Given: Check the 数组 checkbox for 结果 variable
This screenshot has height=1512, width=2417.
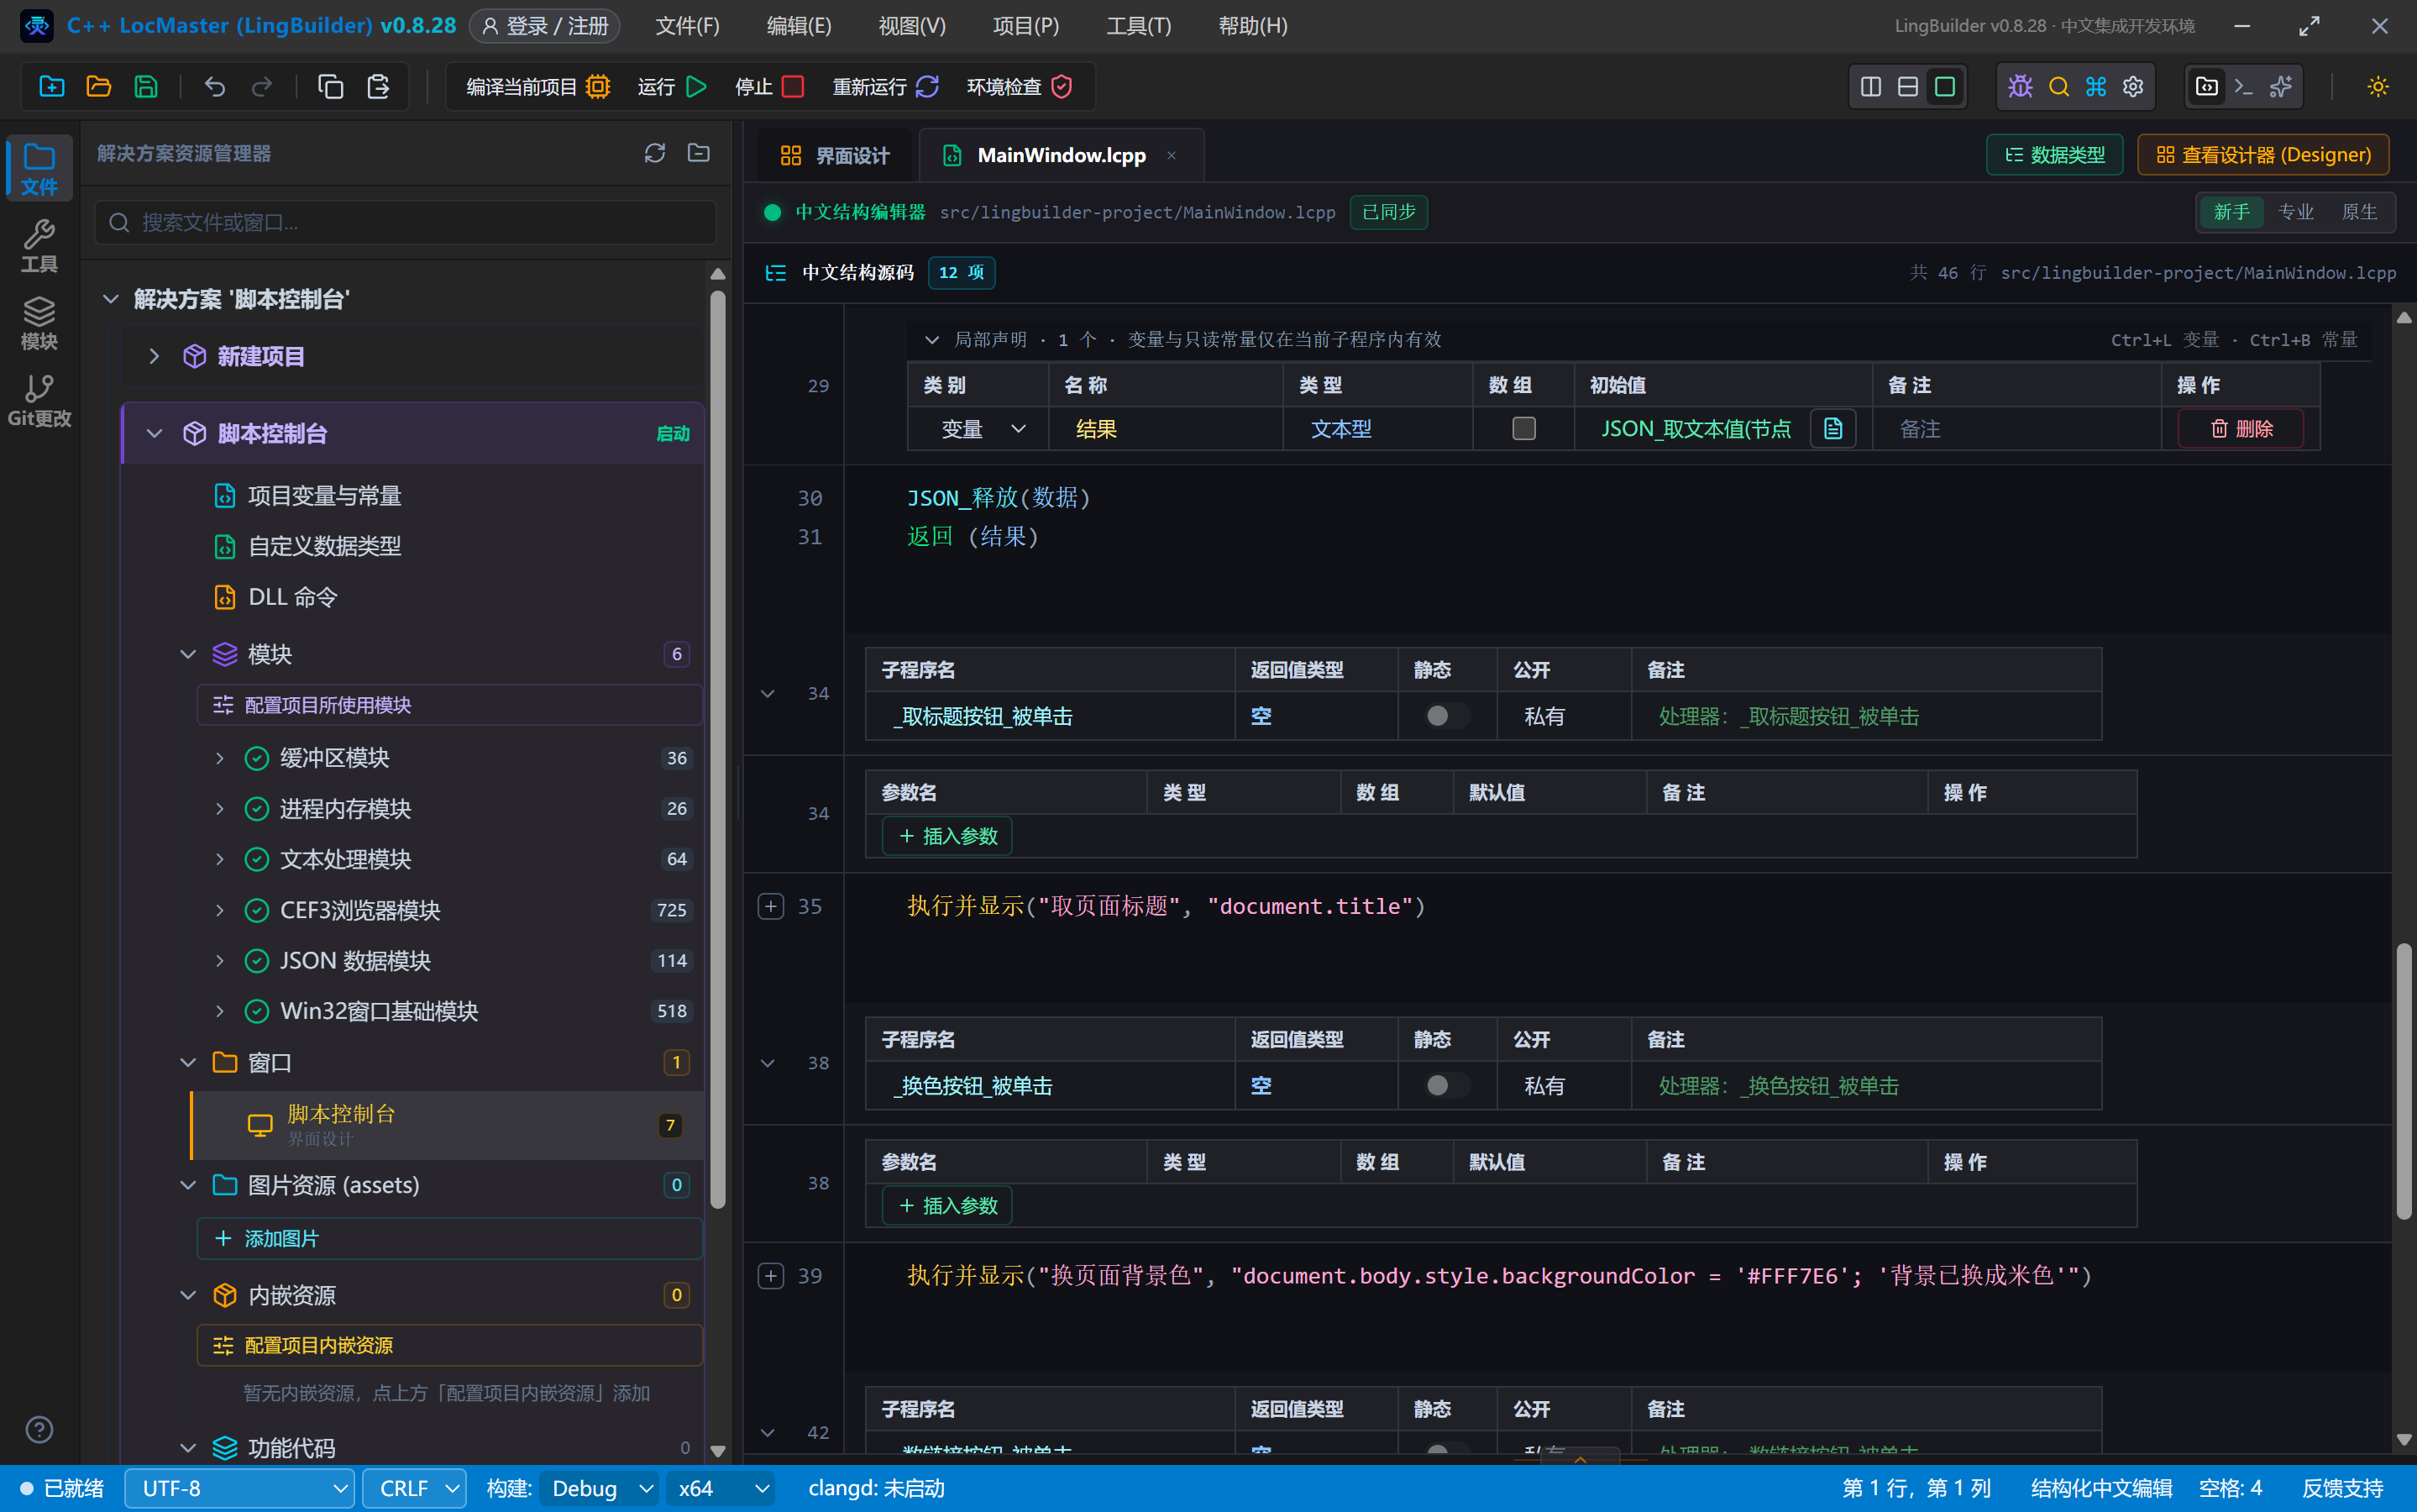Looking at the screenshot, I should [1523, 429].
